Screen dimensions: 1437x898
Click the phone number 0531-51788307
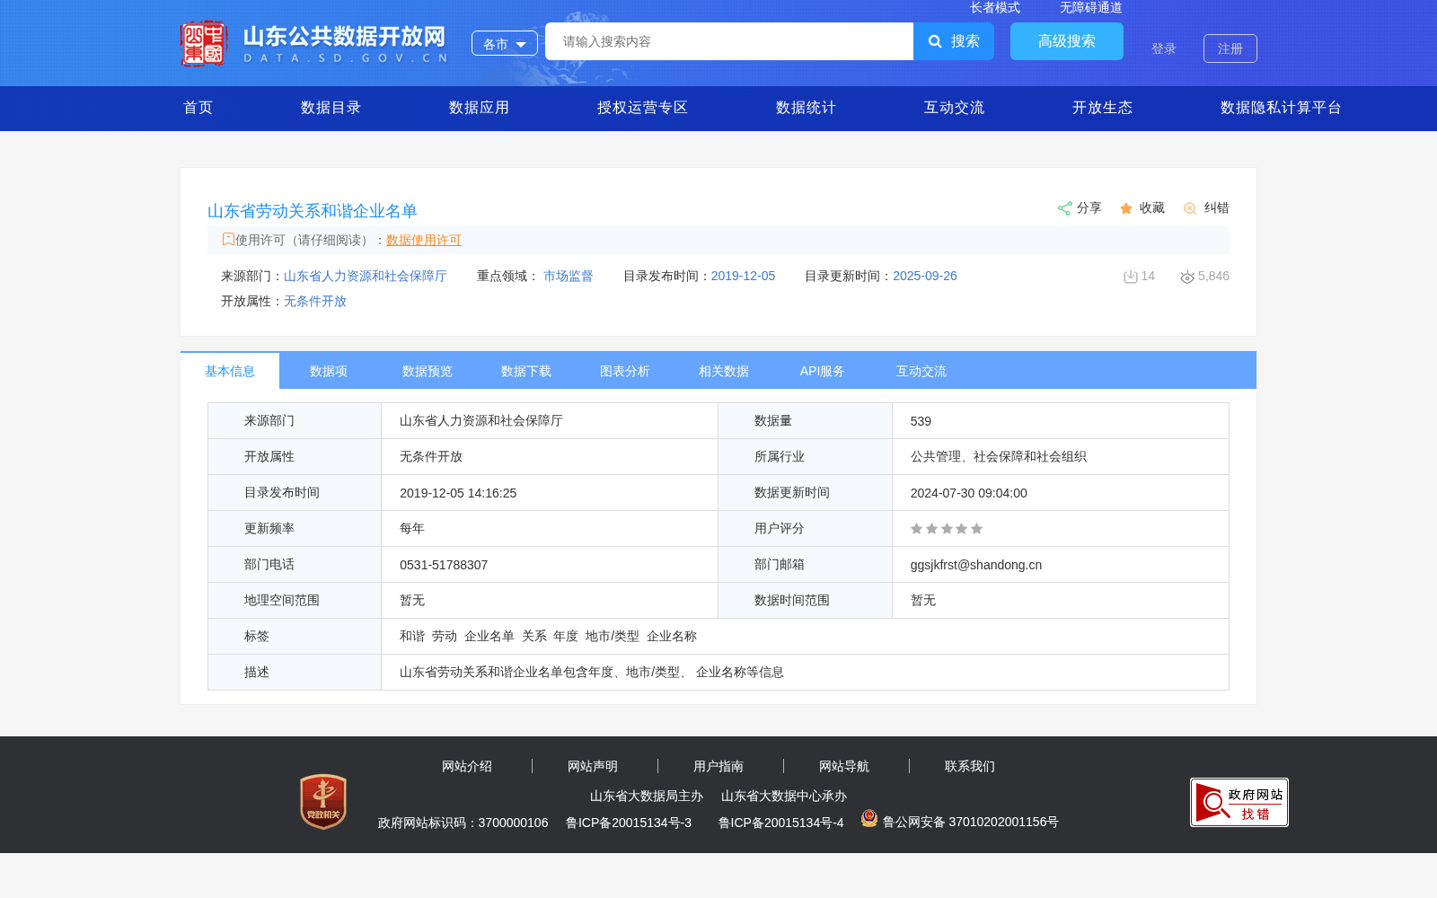pyautogui.click(x=444, y=565)
